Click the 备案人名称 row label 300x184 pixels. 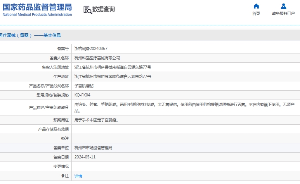coord(59,58)
